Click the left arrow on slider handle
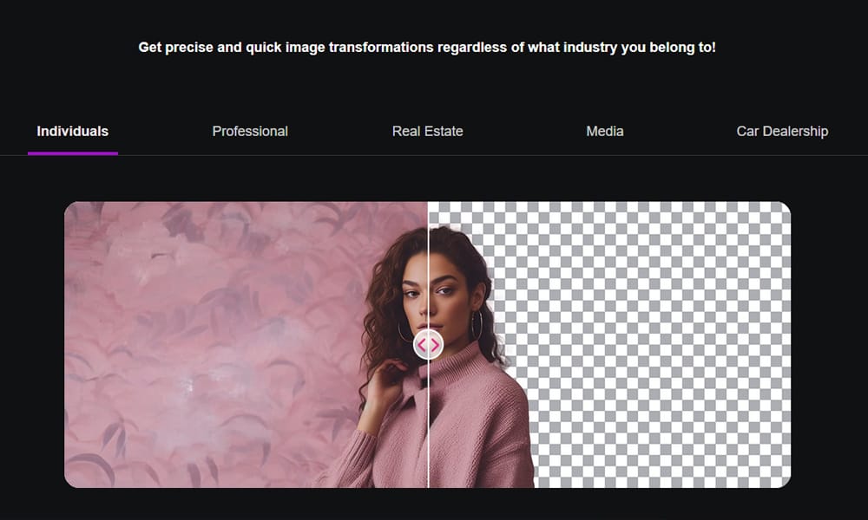This screenshot has width=868, height=520. [x=422, y=345]
